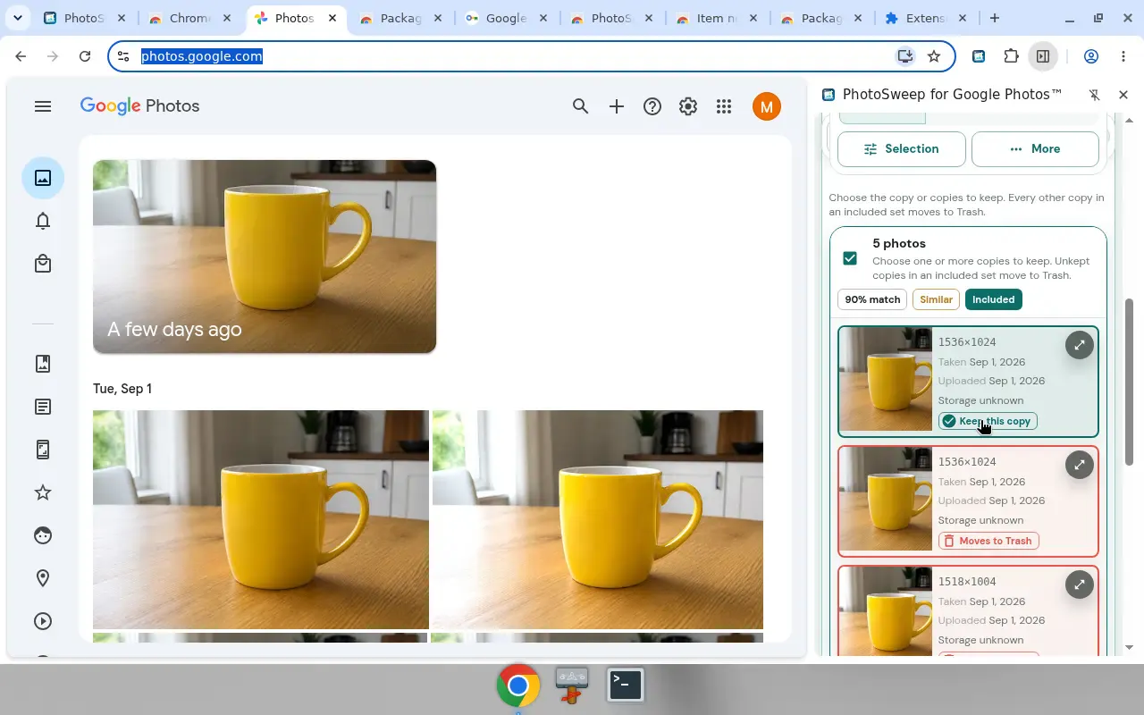Click the first 1536×1024 photo thumbnail in PhotoSweep
Screen dimensions: 1144x715
tap(887, 380)
